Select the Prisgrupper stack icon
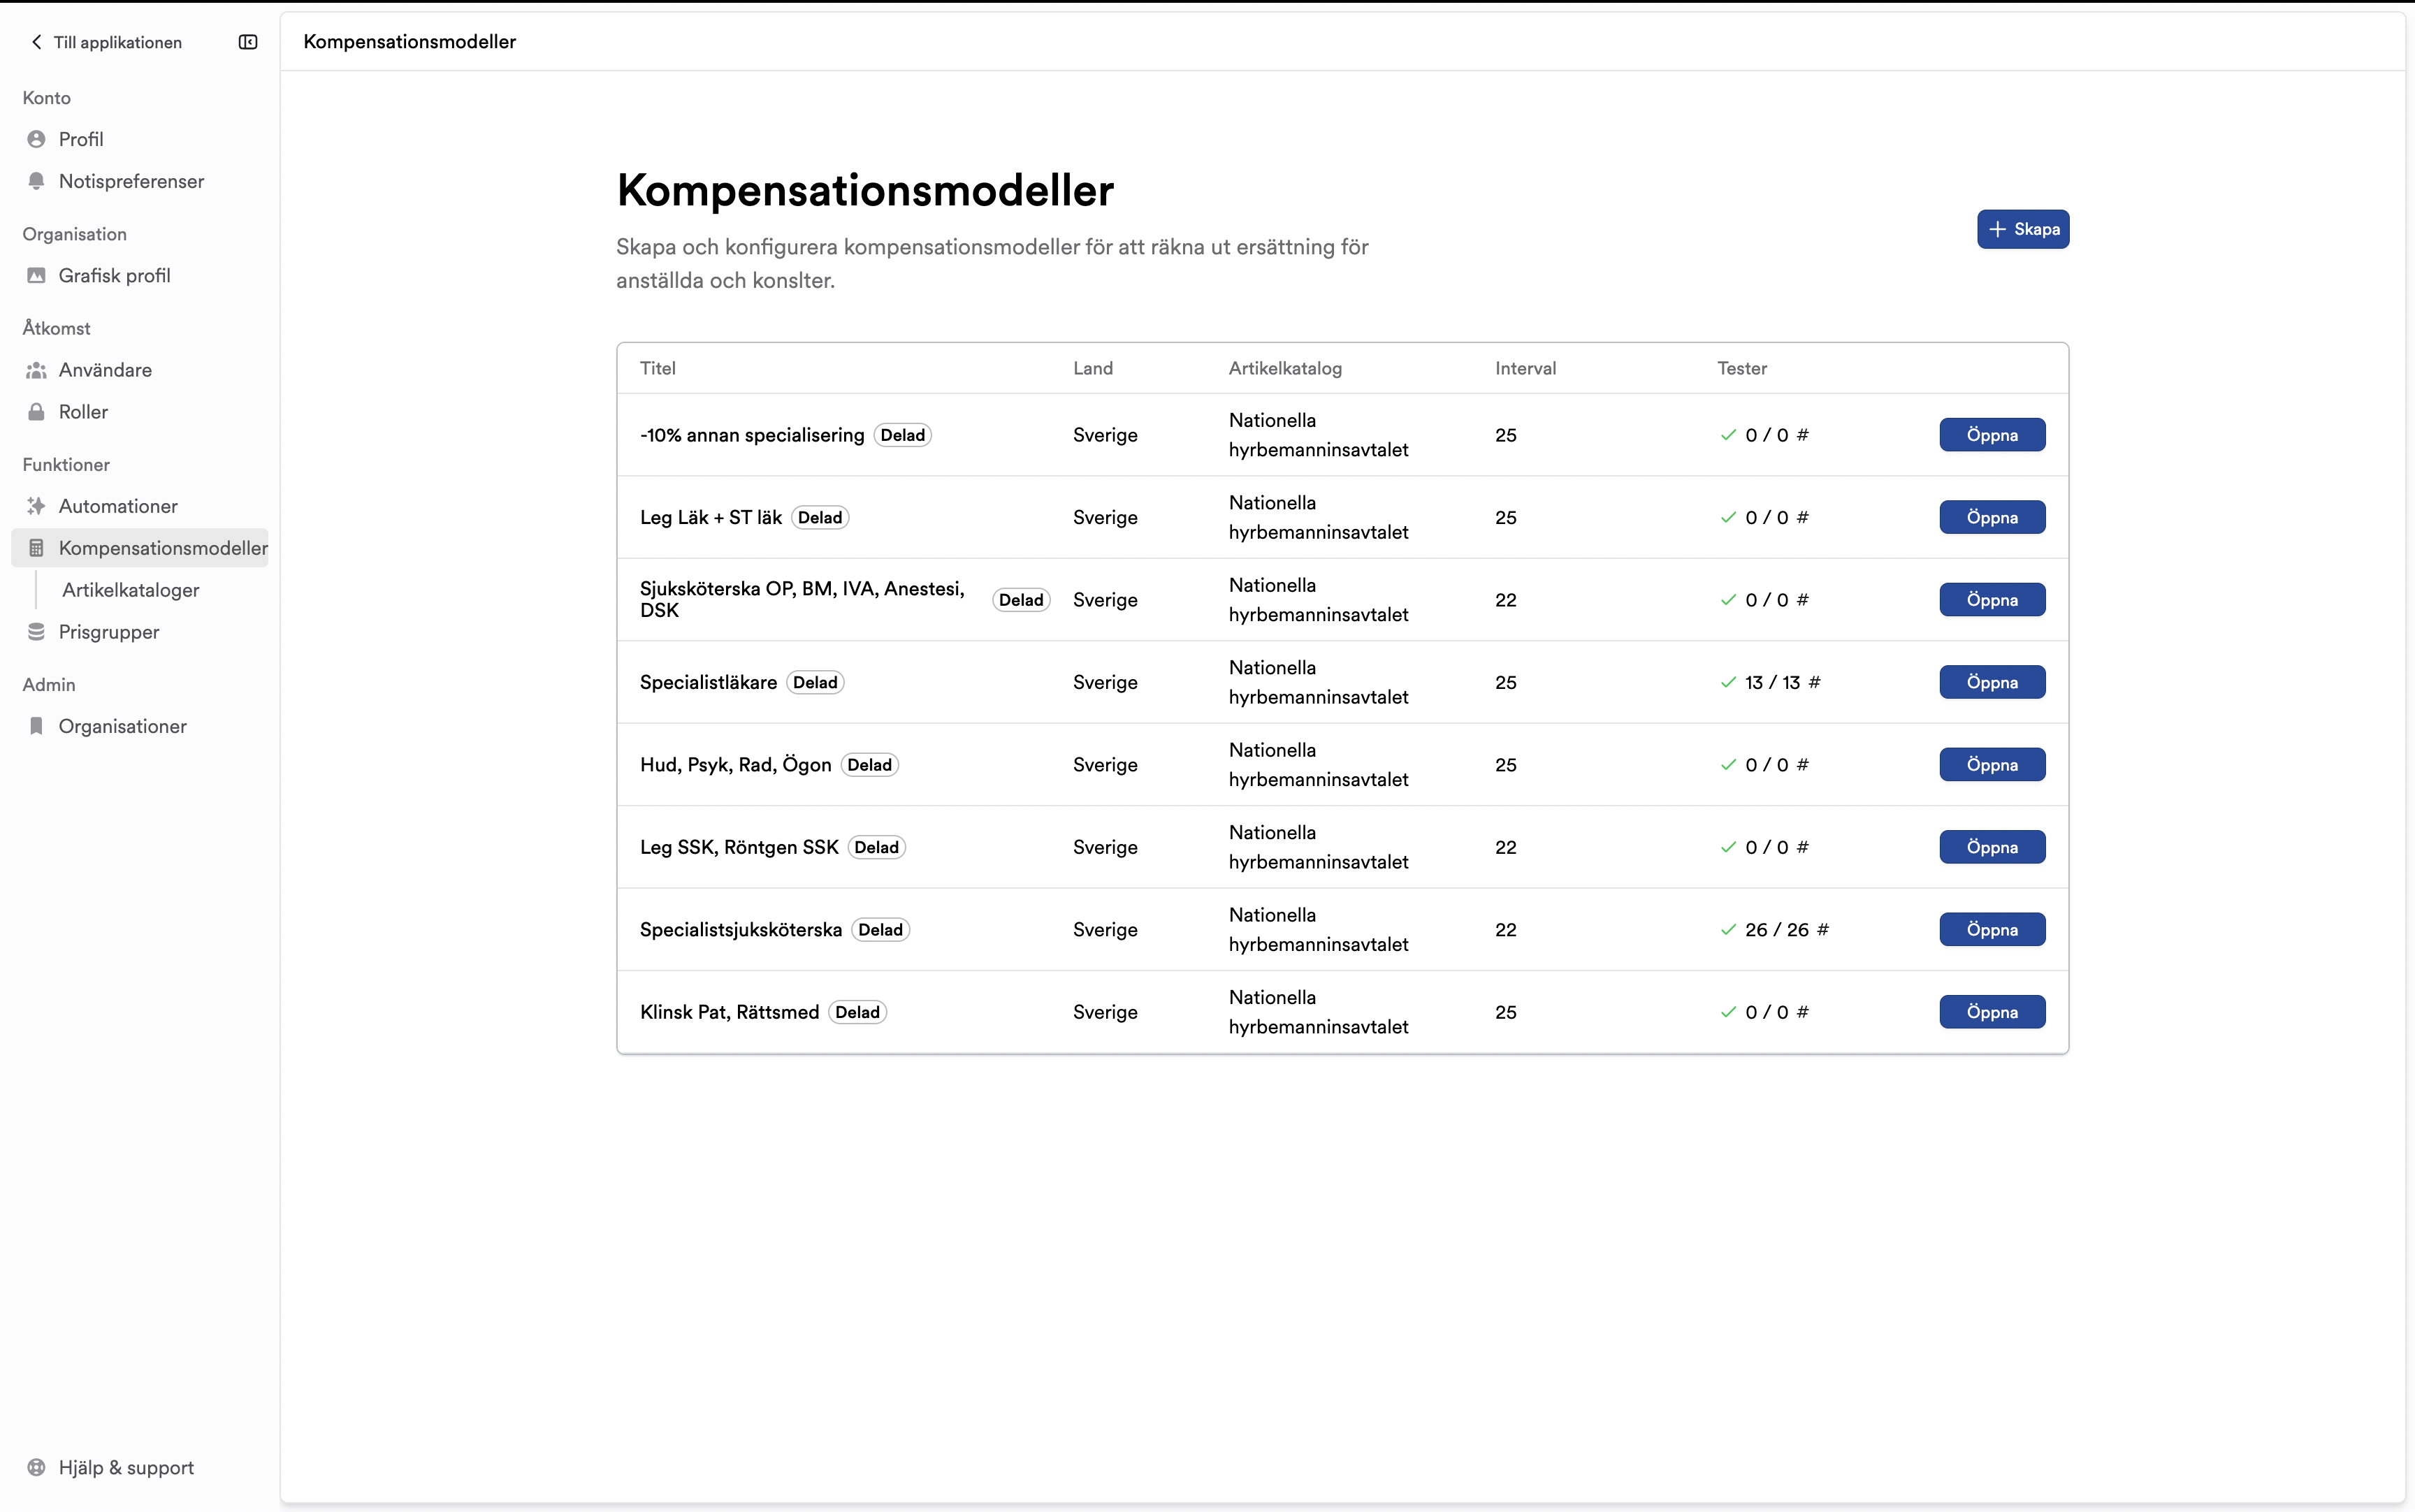The width and height of the screenshot is (2415, 1512). point(37,632)
